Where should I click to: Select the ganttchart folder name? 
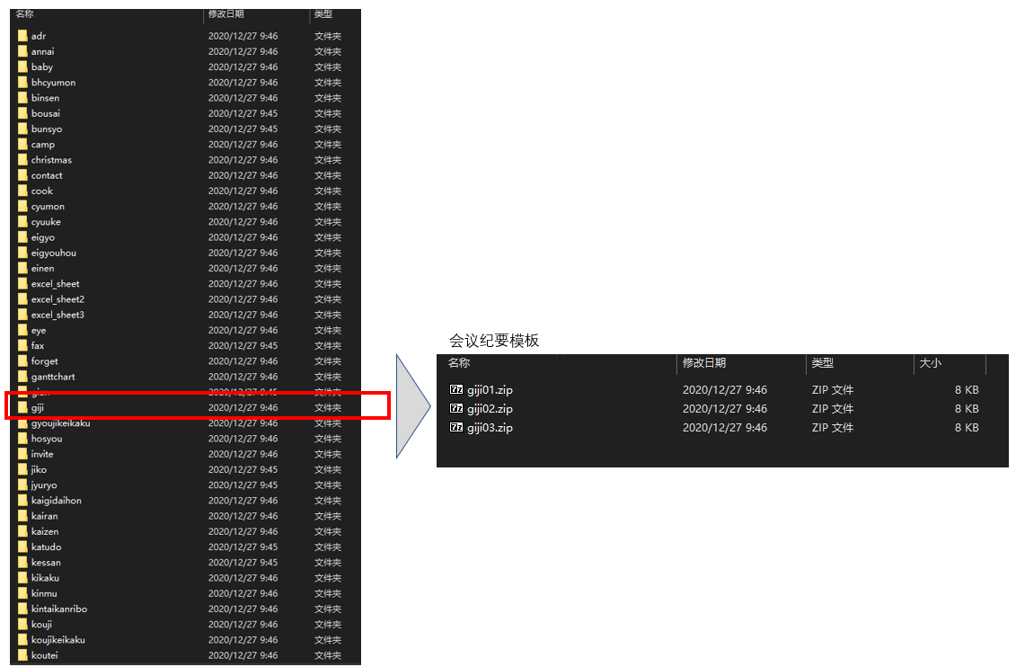click(53, 378)
